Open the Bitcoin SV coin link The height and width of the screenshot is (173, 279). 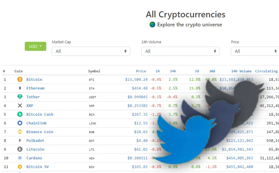[x=38, y=167]
